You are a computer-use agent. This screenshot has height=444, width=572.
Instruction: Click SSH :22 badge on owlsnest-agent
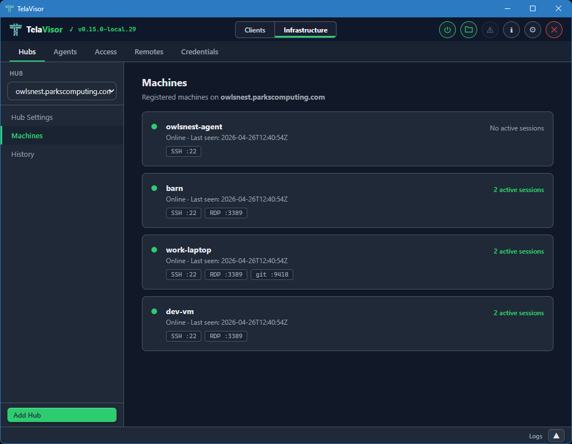click(x=183, y=151)
